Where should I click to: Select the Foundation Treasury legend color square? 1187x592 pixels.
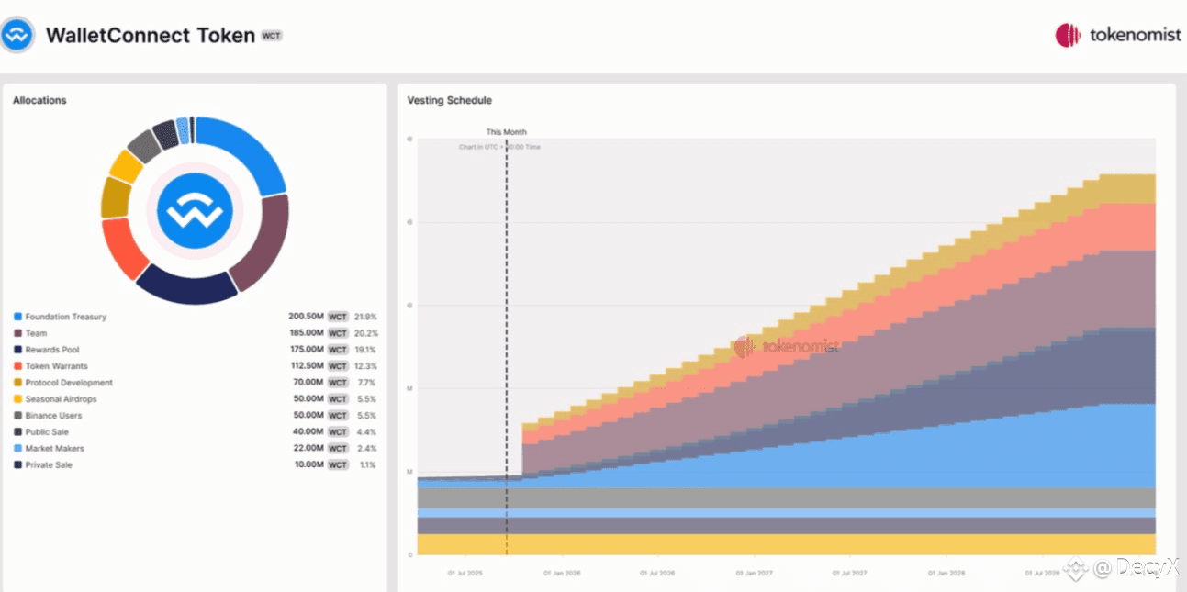17,317
